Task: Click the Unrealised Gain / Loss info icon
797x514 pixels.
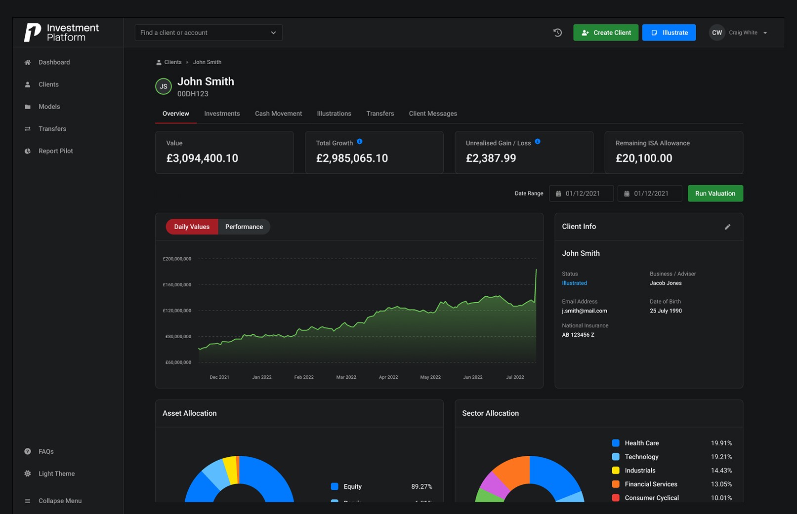Action: point(538,142)
